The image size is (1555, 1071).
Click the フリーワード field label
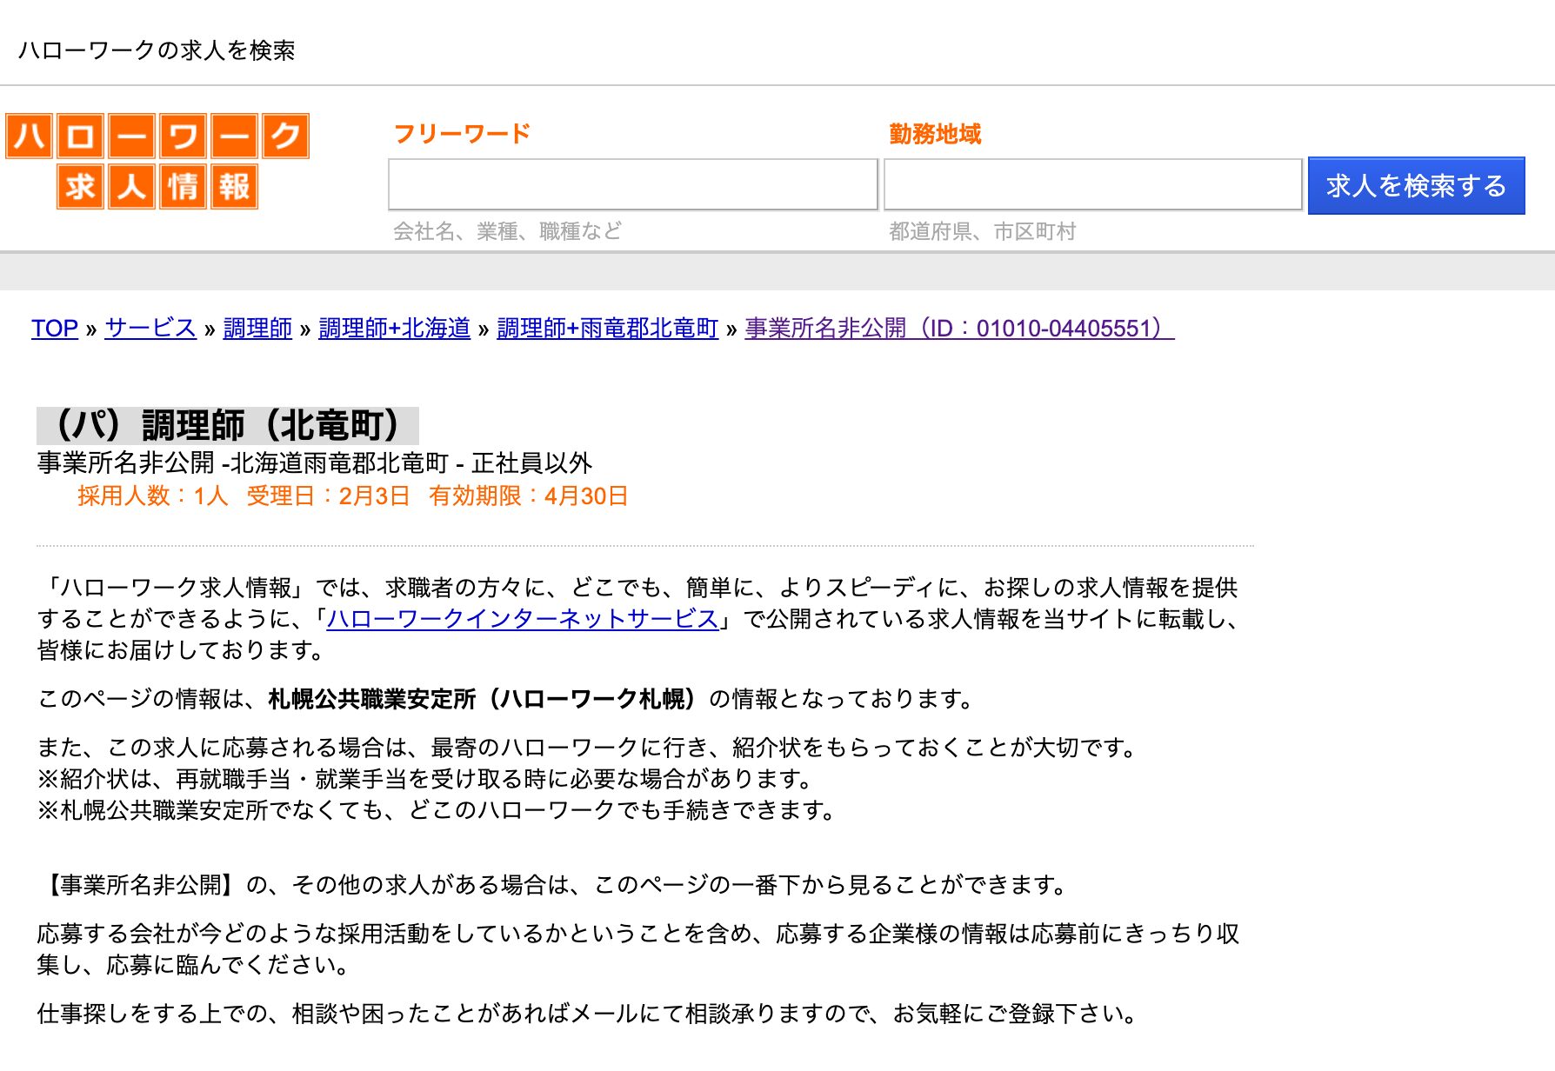coord(461,132)
